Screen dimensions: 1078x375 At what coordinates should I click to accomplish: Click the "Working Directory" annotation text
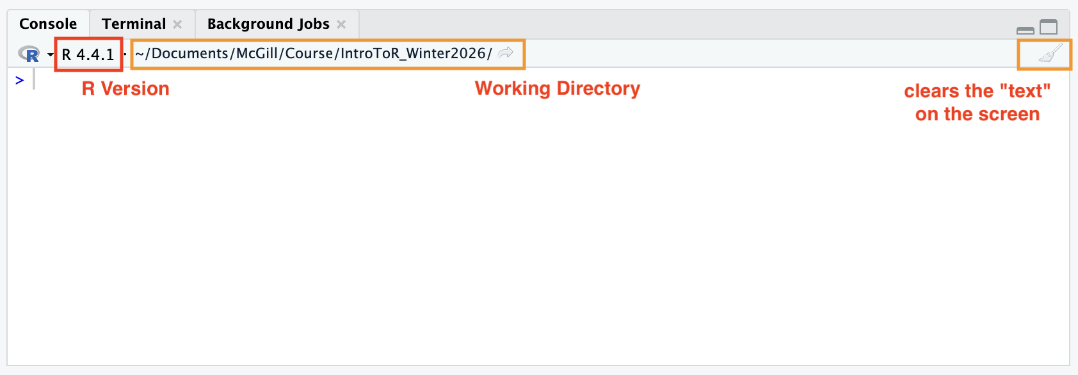(x=557, y=88)
